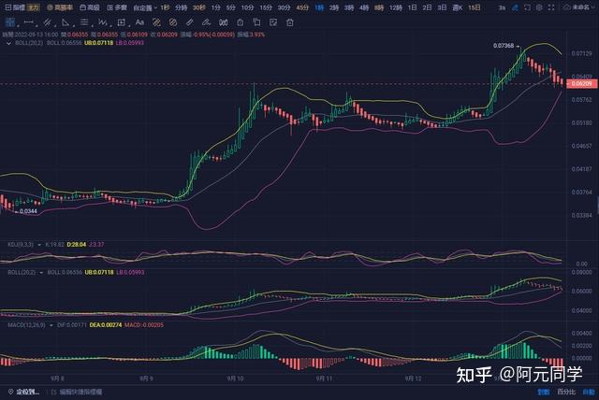Image resolution: width=599 pixels, height=400 pixels.
Task: Toggle 自動 auto scale
Action: pyautogui.click(x=589, y=392)
